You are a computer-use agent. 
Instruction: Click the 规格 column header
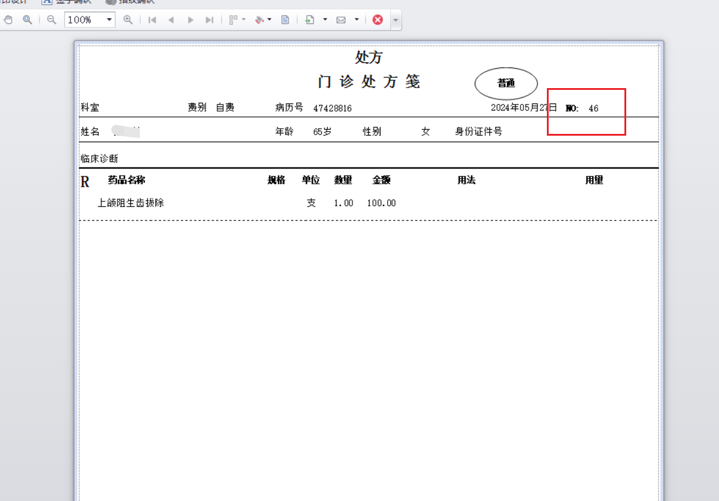tap(276, 180)
